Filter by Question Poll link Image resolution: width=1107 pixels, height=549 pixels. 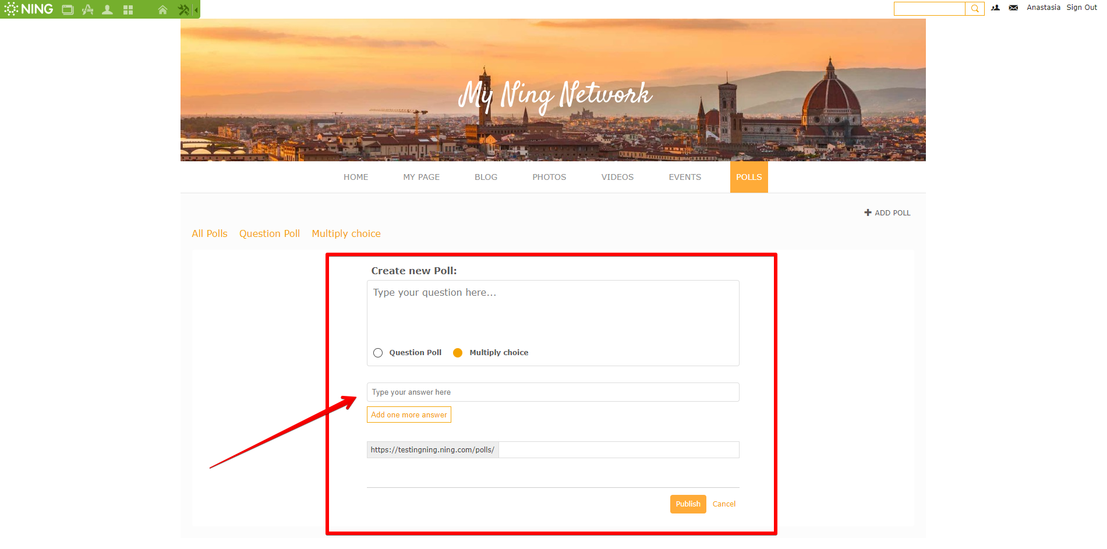click(270, 233)
